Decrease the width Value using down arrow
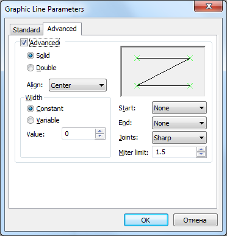 [x=99, y=136]
